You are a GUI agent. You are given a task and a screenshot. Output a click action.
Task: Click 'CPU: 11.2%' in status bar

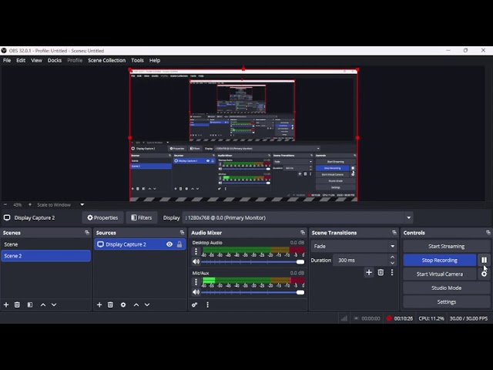[x=431, y=318]
